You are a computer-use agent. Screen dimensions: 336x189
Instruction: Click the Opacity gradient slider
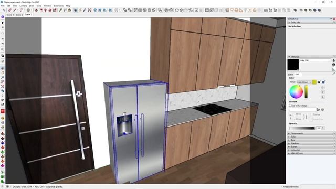click(302, 128)
